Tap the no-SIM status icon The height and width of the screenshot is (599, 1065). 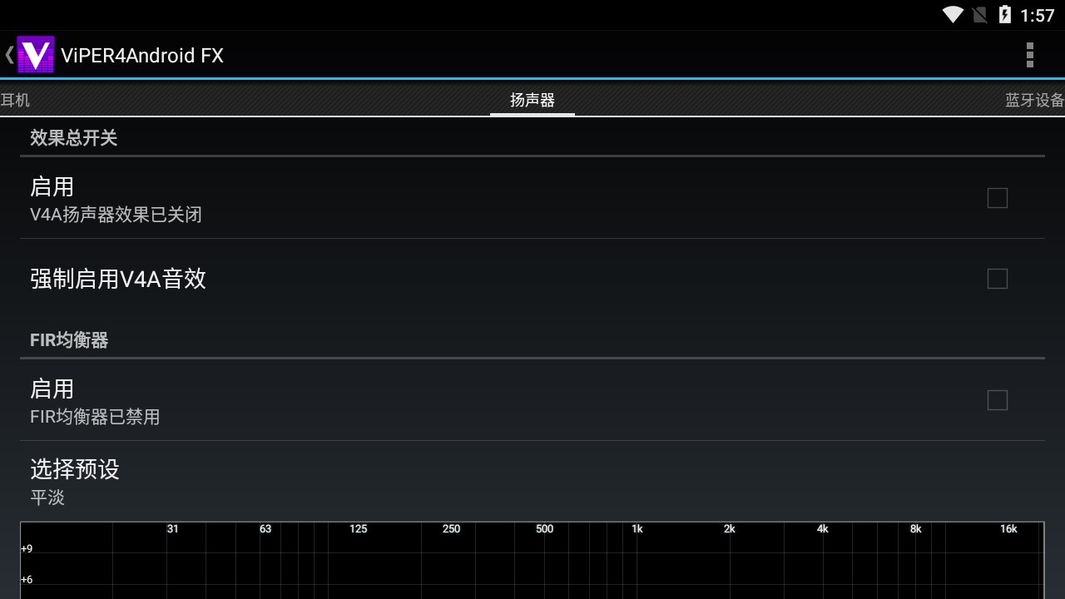pyautogui.click(x=979, y=14)
